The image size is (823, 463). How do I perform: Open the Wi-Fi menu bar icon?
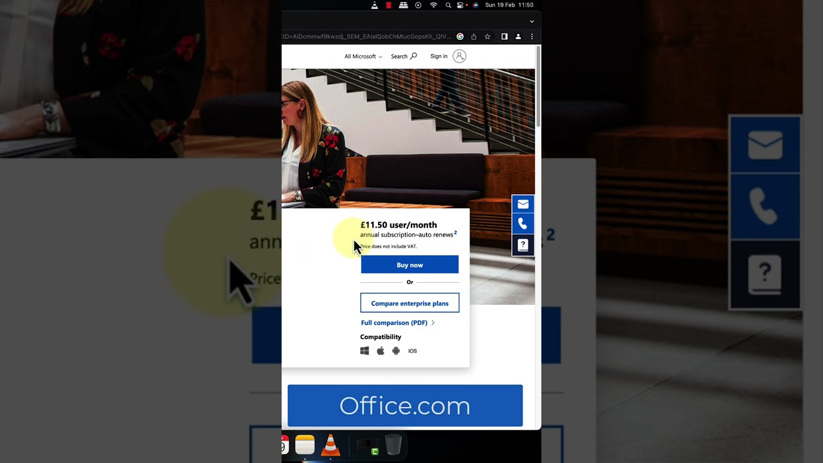[433, 5]
